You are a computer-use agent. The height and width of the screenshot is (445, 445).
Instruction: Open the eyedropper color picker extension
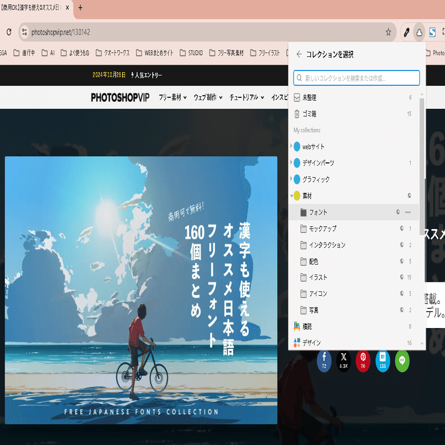point(406,32)
